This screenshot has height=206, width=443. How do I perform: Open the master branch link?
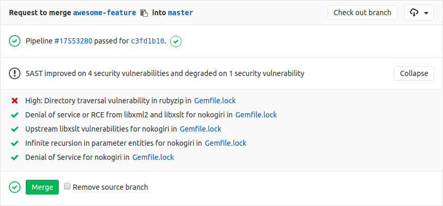click(x=181, y=13)
